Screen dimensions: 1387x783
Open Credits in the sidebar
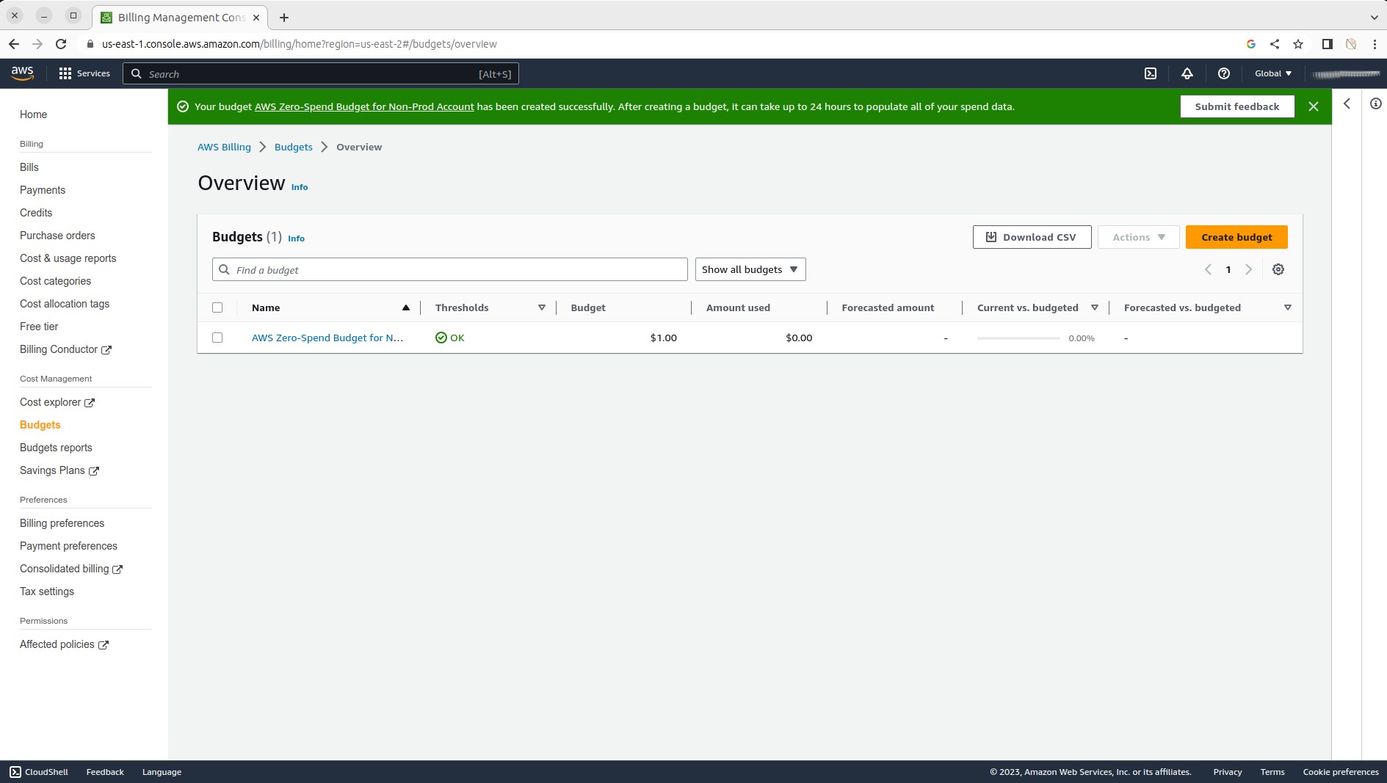pos(36,213)
